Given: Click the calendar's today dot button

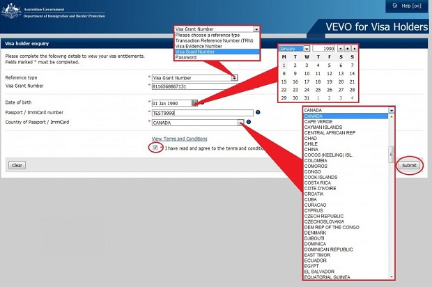Looking at the screenshot, I should pos(348,49).
